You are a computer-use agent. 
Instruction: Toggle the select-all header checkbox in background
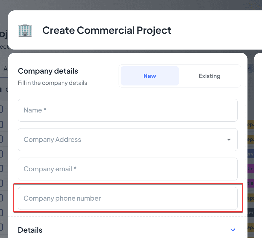tap(1, 89)
